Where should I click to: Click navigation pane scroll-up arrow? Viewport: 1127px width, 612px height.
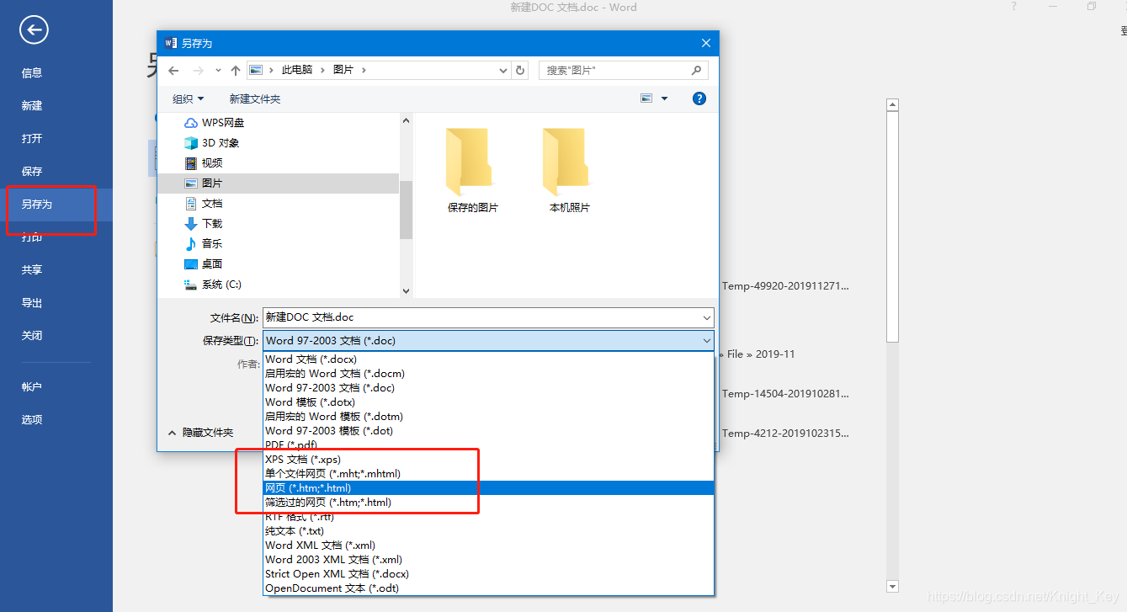click(x=406, y=121)
